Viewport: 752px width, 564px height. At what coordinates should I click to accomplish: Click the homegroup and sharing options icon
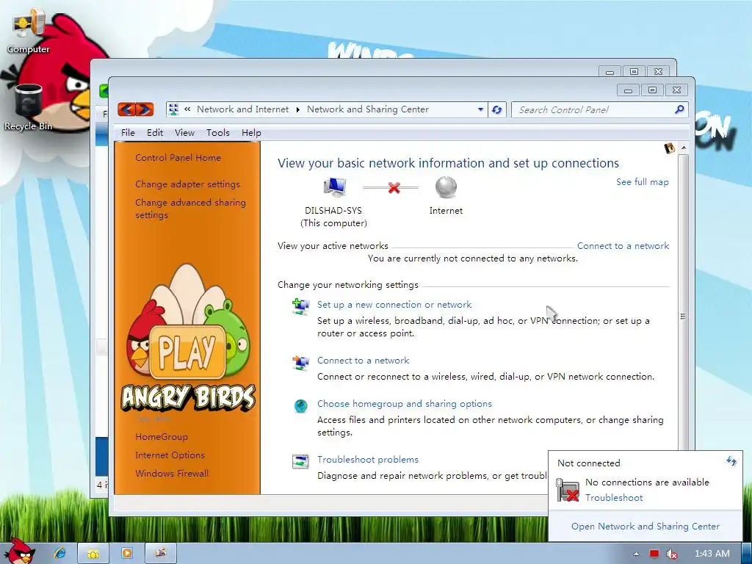(x=300, y=406)
